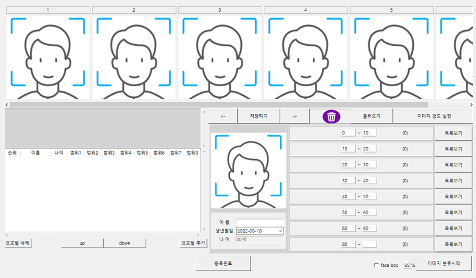Image resolution: width=476 pixels, height=278 pixels.
Task: Enable the face box checkbox
Action: click(x=377, y=265)
